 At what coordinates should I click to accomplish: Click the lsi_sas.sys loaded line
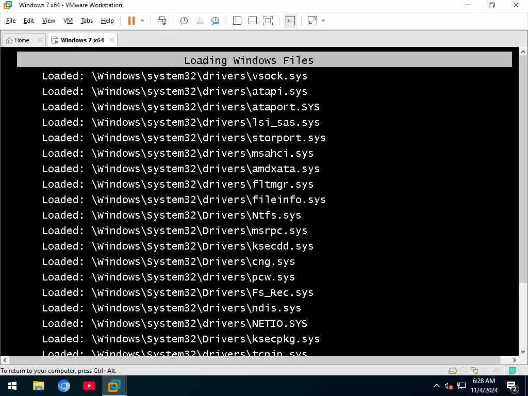tap(181, 122)
